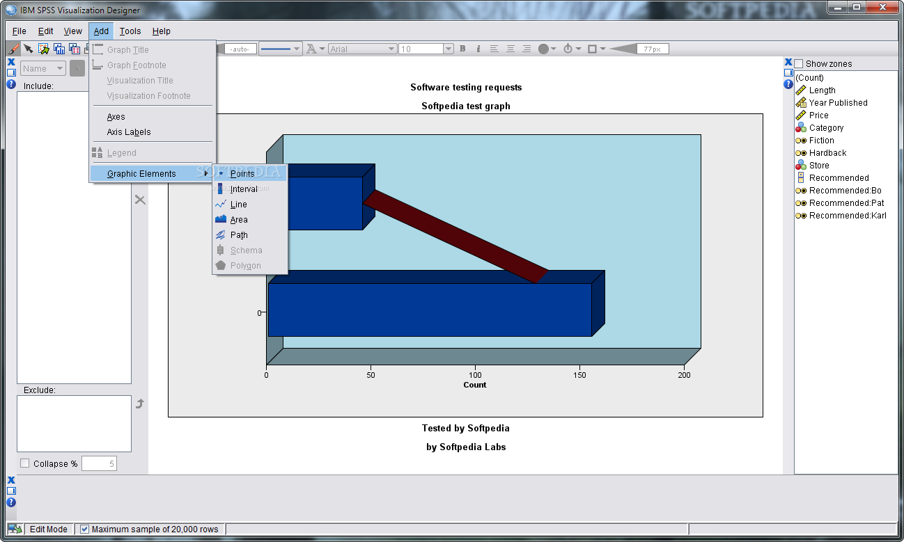Select the paintbrush edit tool in the toolbar
The width and height of the screenshot is (904, 542).
click(13, 49)
